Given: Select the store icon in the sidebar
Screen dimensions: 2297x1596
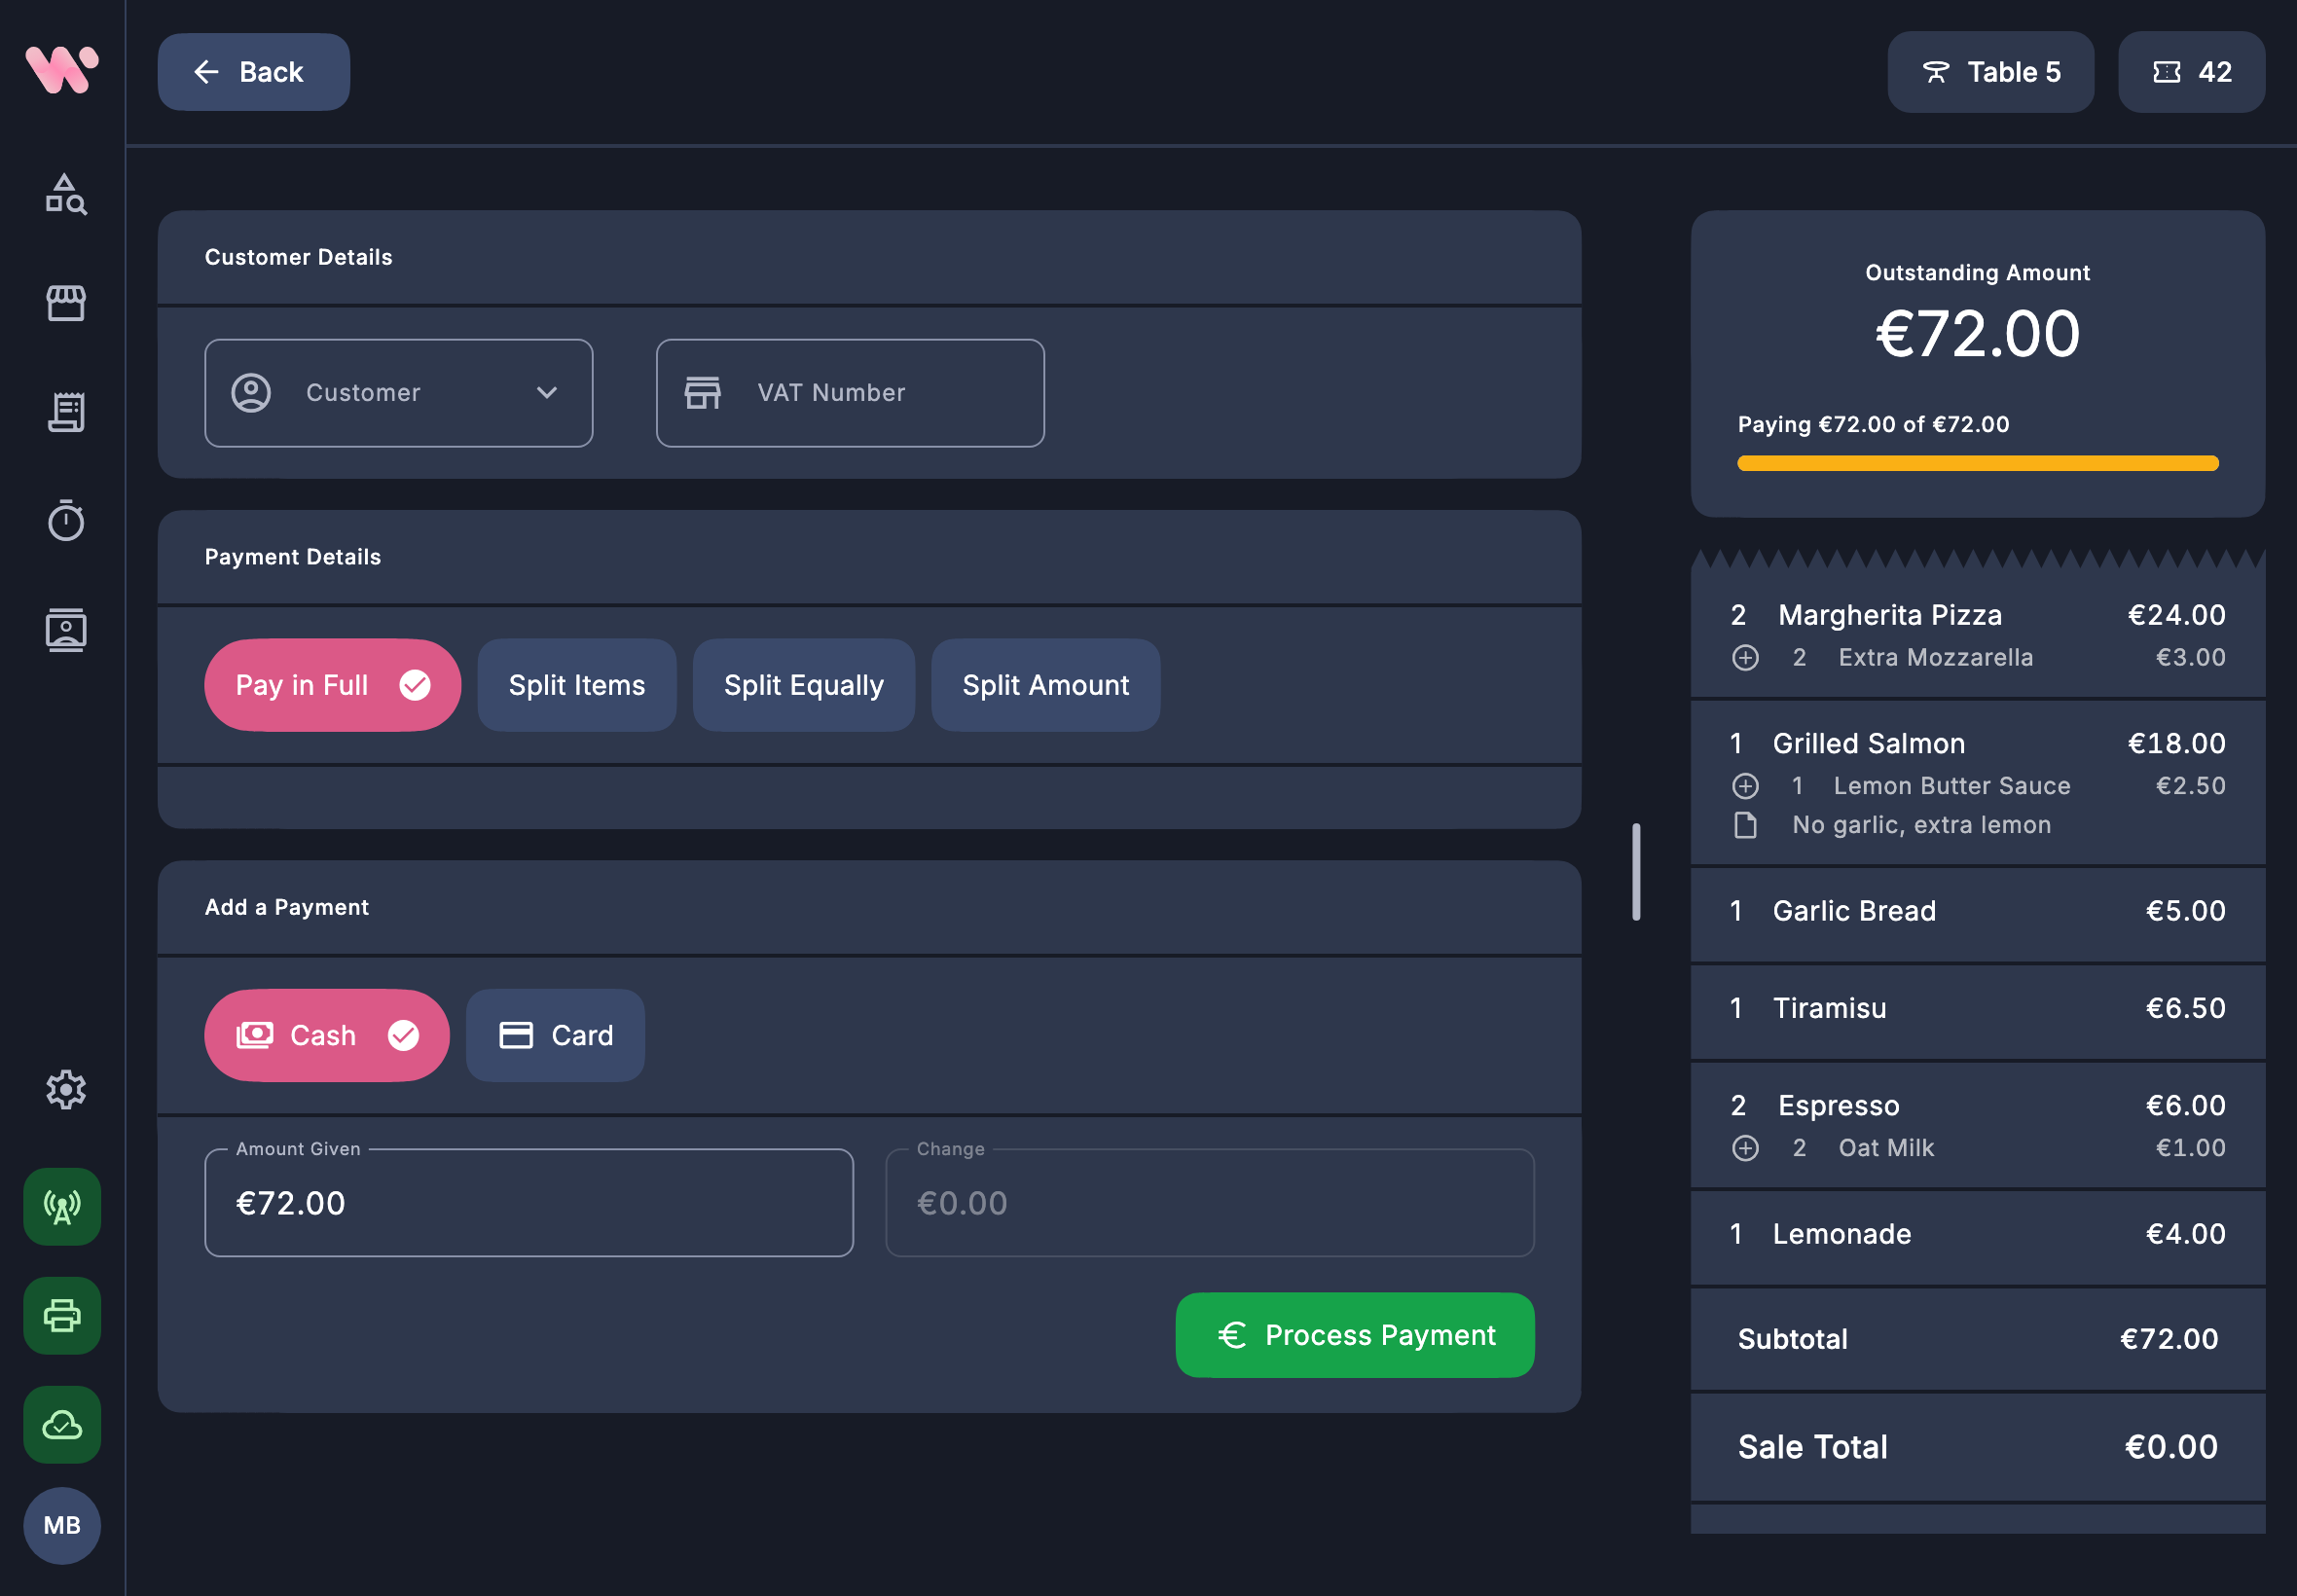Looking at the screenshot, I should point(64,303).
